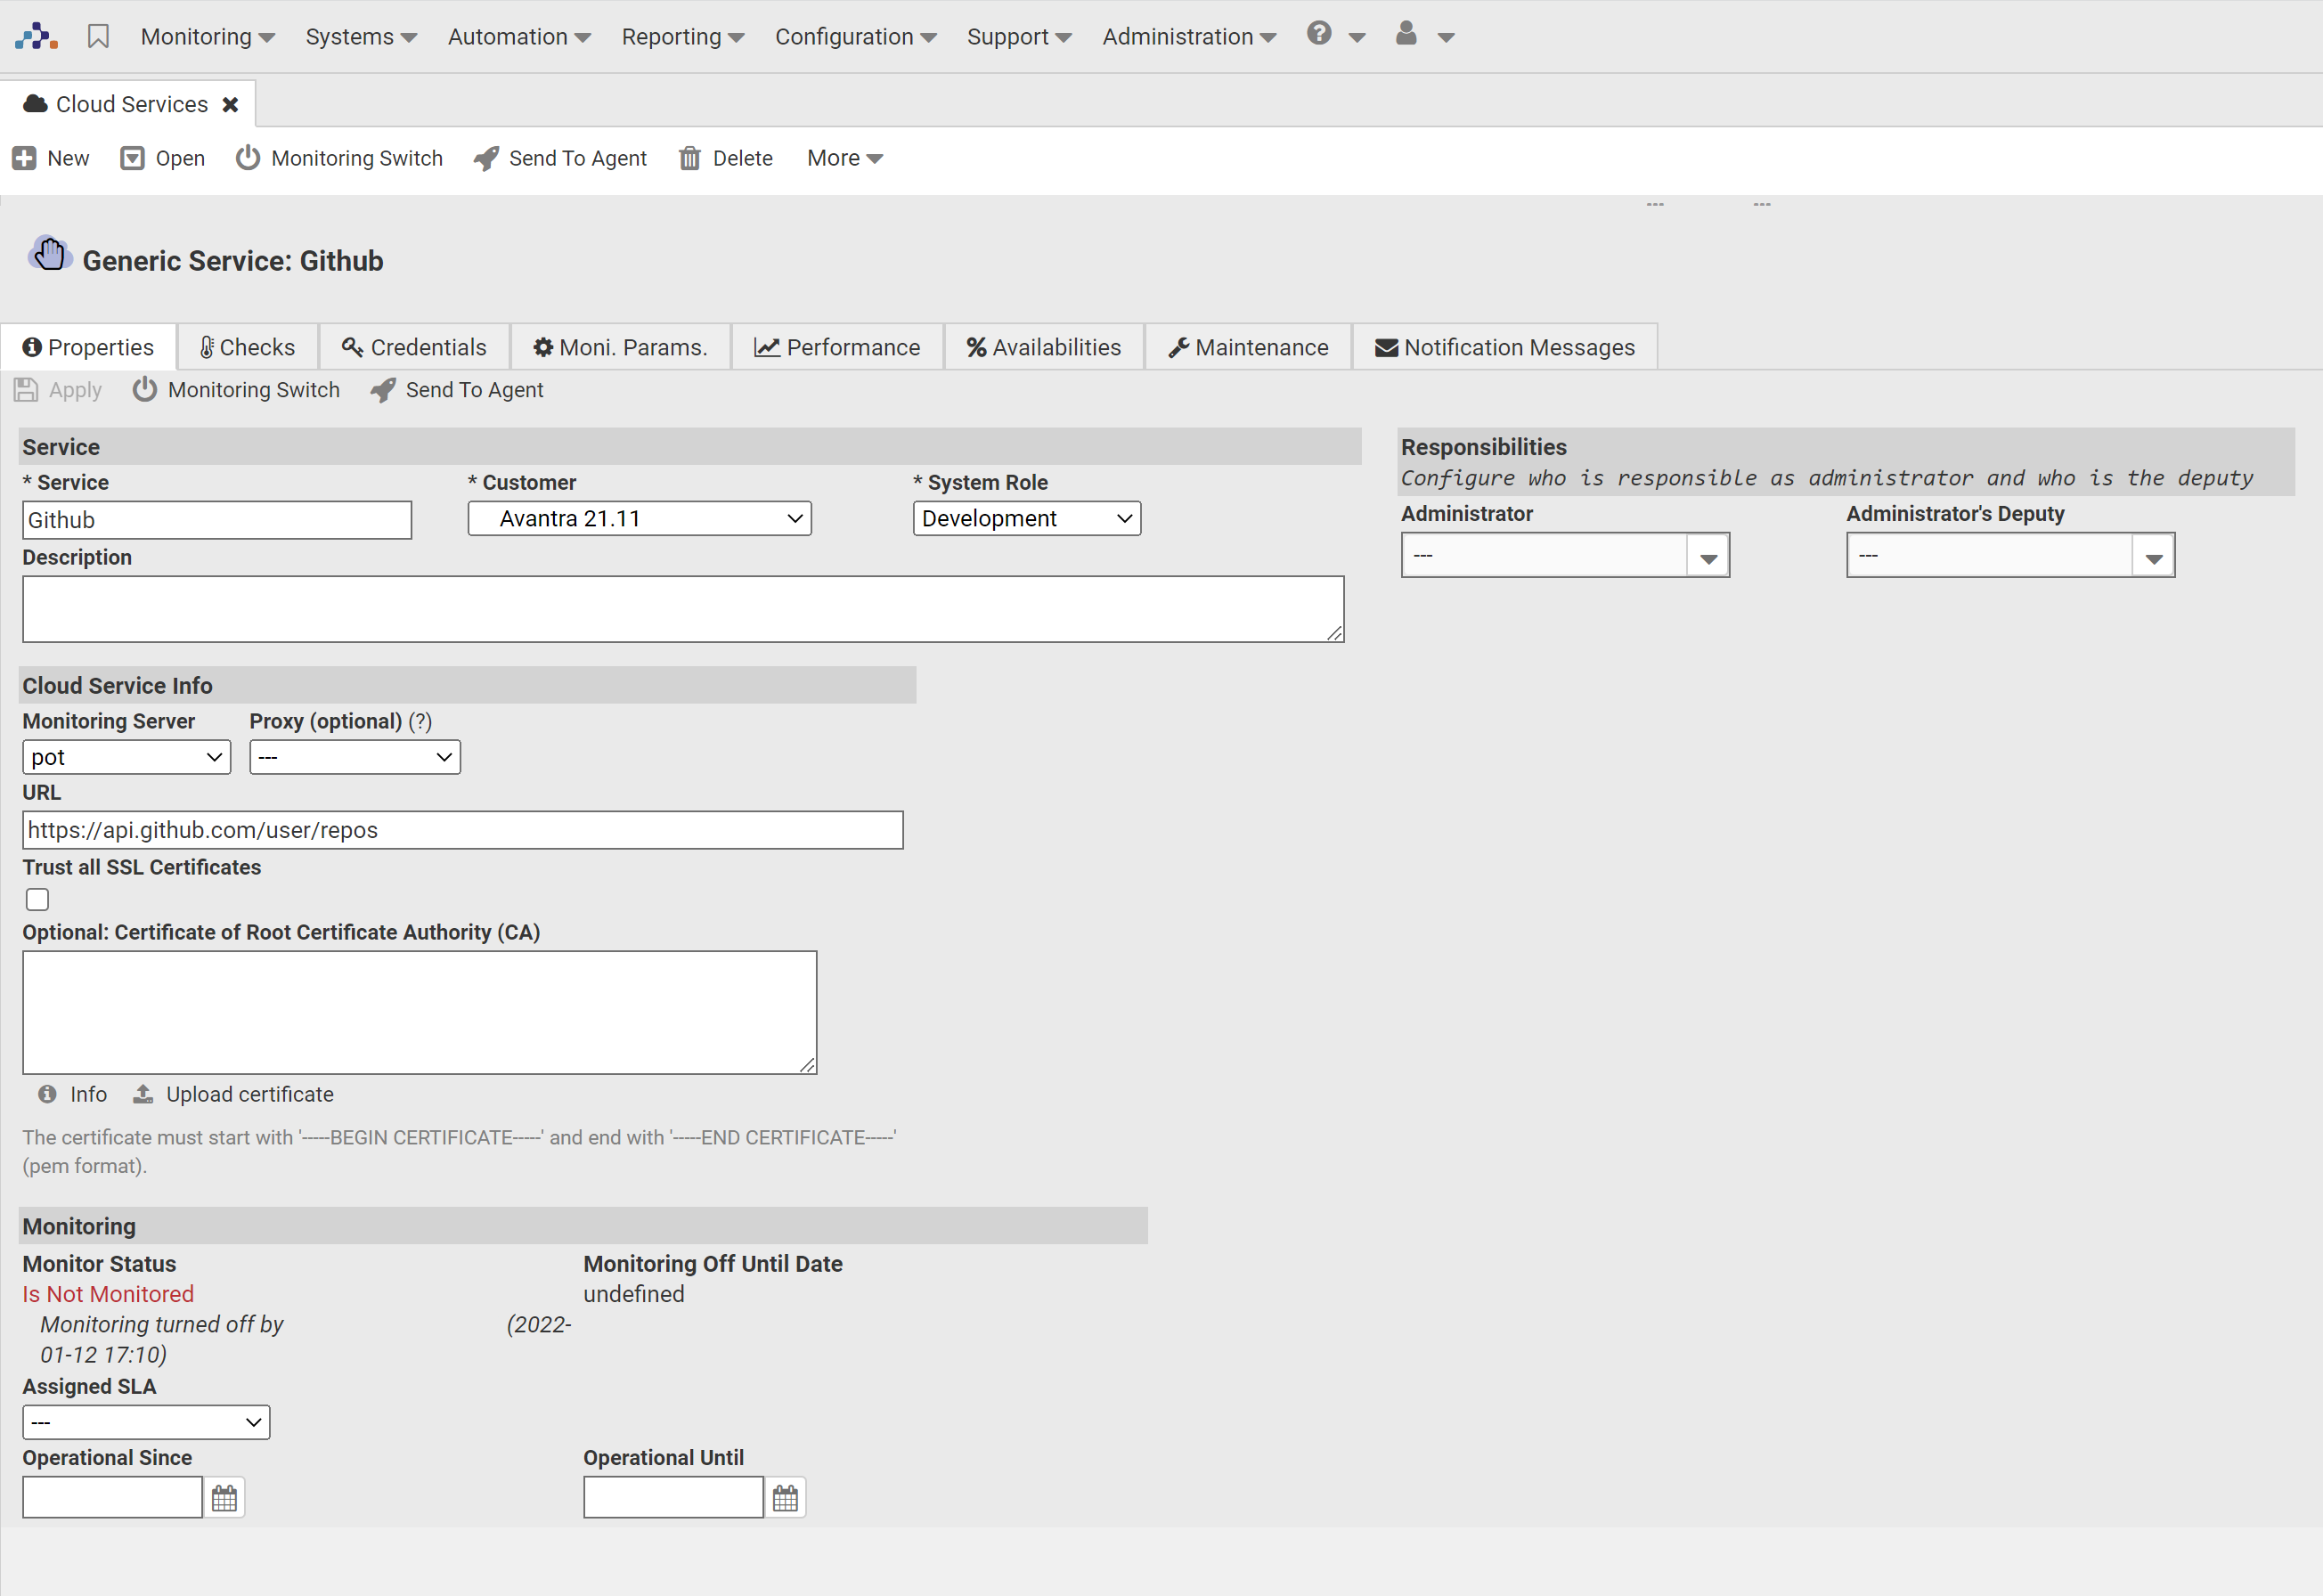This screenshot has height=1596, width=2323.
Task: Click Upload certificate icon
Action: tap(144, 1094)
